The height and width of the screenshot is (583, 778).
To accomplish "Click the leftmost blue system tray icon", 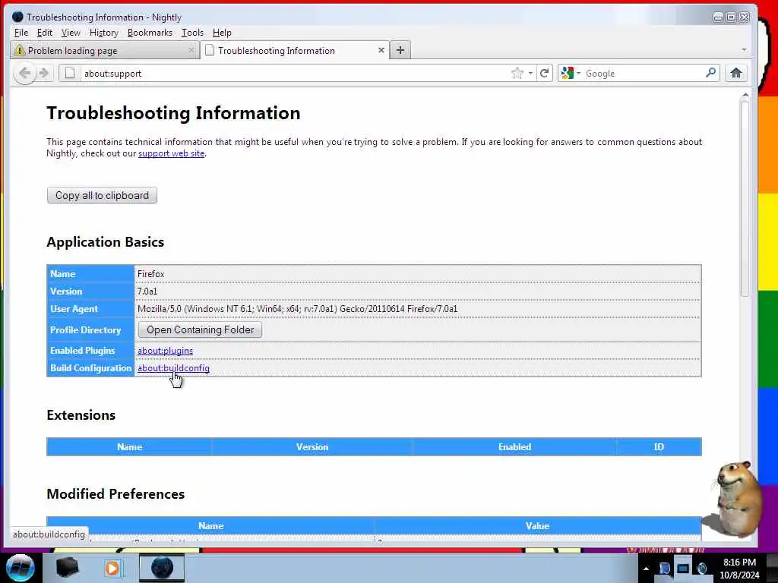I will 664,569.
